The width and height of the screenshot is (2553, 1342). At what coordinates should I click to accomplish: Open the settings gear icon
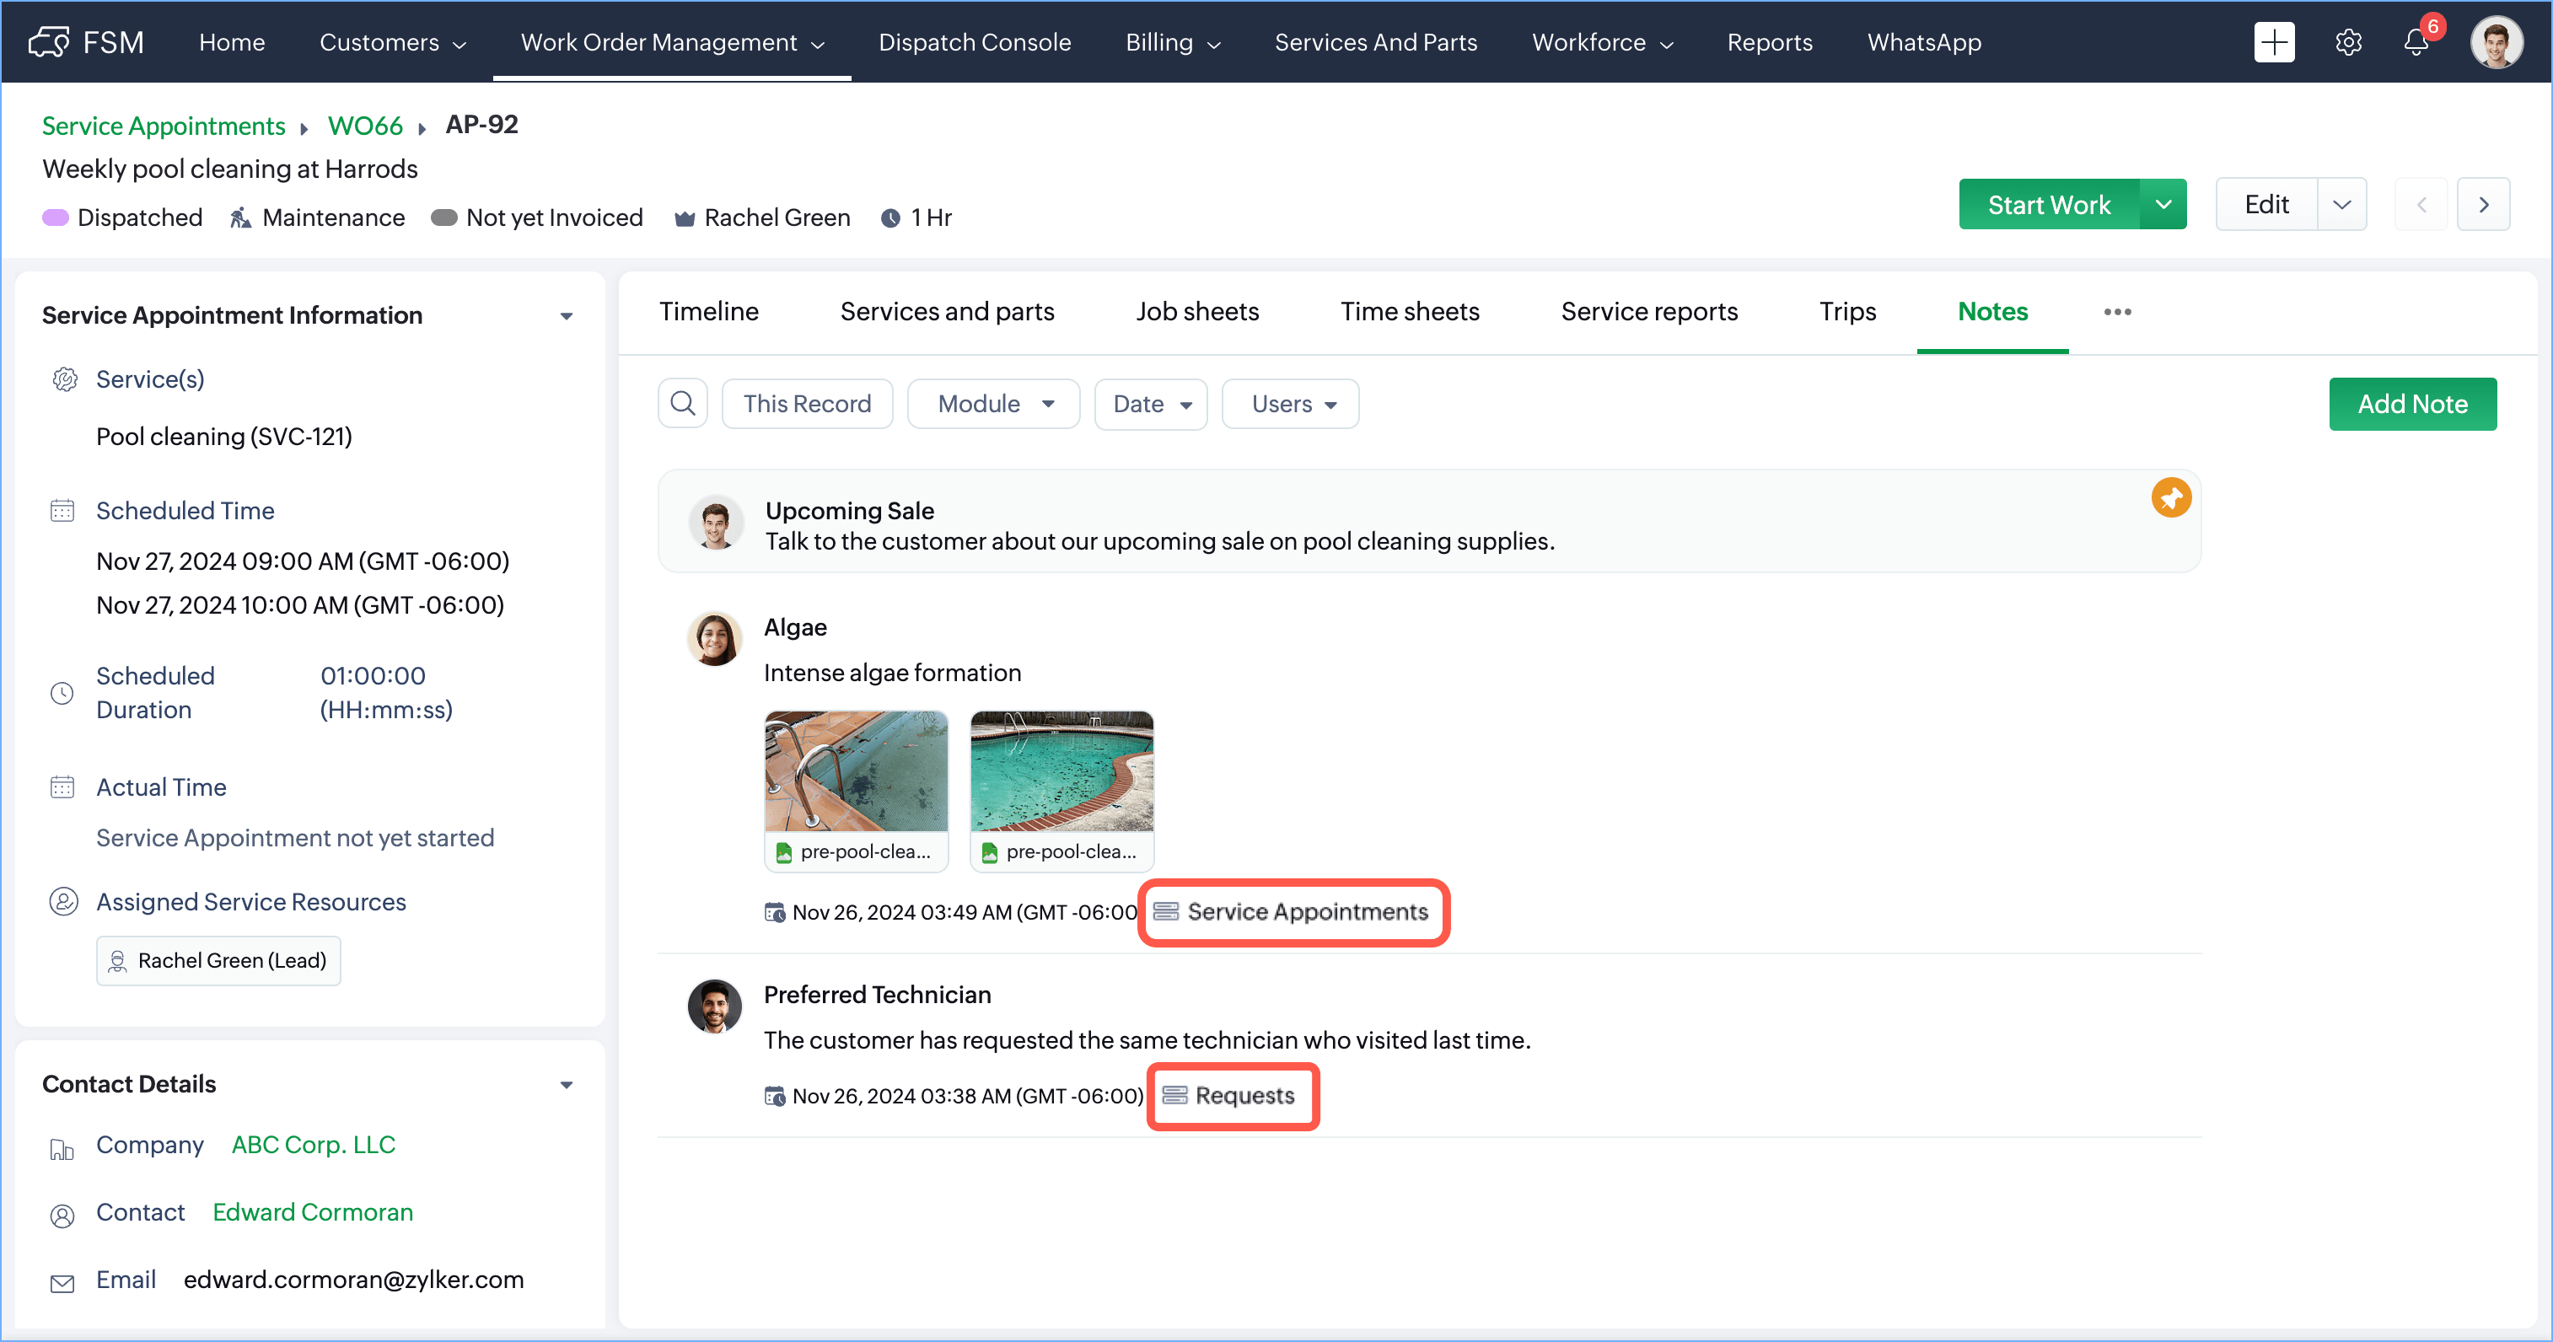[x=2348, y=43]
